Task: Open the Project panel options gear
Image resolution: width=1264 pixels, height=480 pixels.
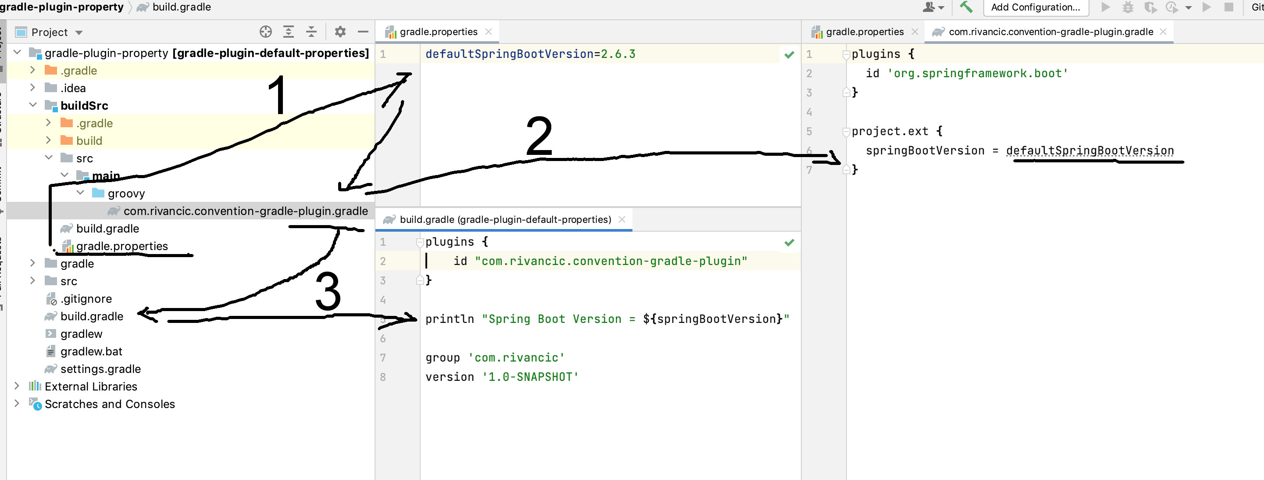Action: (340, 32)
